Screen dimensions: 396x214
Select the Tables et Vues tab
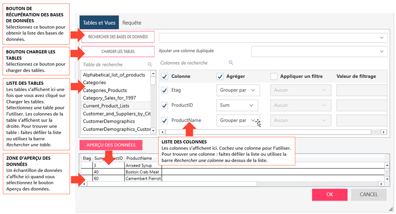[x=99, y=22]
